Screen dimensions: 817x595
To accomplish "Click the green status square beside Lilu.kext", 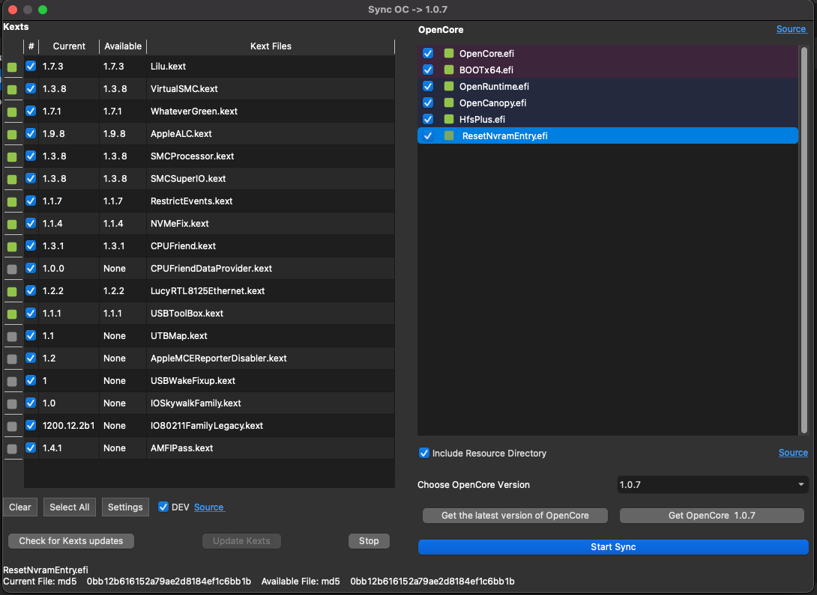I will (12, 67).
